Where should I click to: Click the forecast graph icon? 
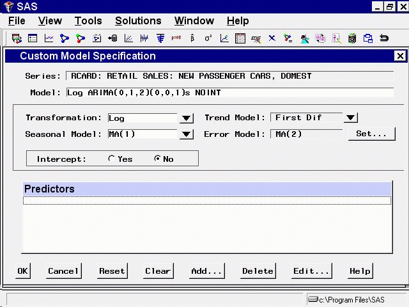224,38
